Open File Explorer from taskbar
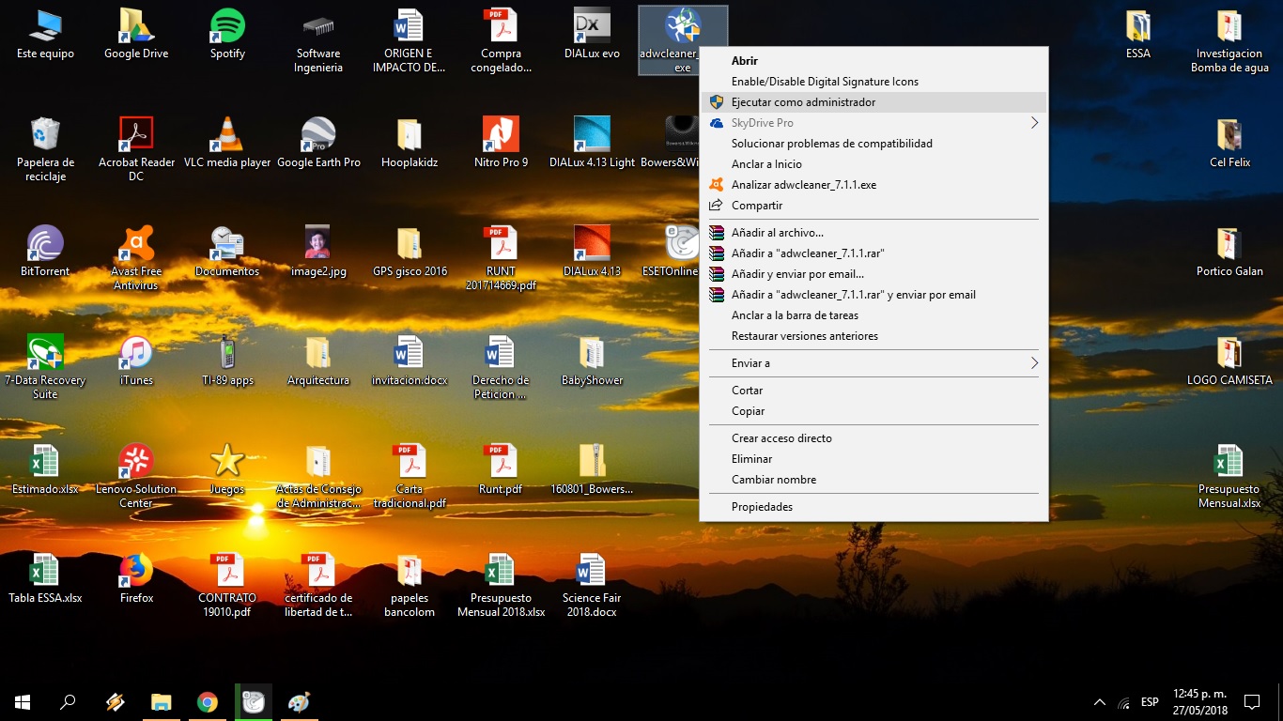 162,702
